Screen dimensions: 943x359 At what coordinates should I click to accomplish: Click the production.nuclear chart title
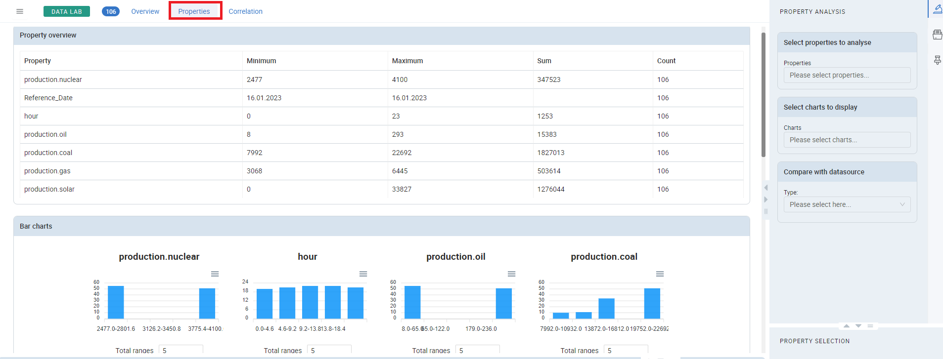coord(159,257)
